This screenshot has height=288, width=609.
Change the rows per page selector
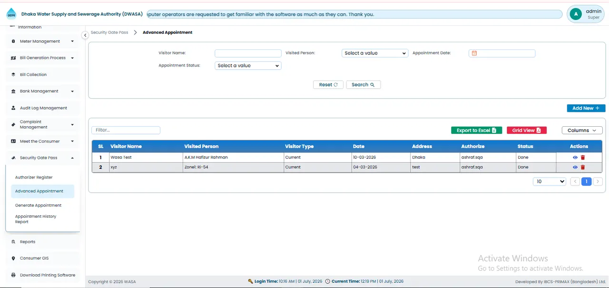pos(550,181)
